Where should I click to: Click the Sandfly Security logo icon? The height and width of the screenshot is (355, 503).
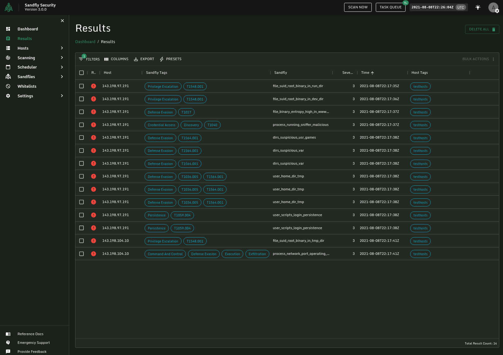pos(9,7)
